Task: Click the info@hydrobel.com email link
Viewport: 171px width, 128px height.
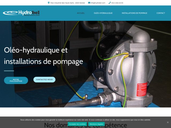Action: [x=98, y=3]
